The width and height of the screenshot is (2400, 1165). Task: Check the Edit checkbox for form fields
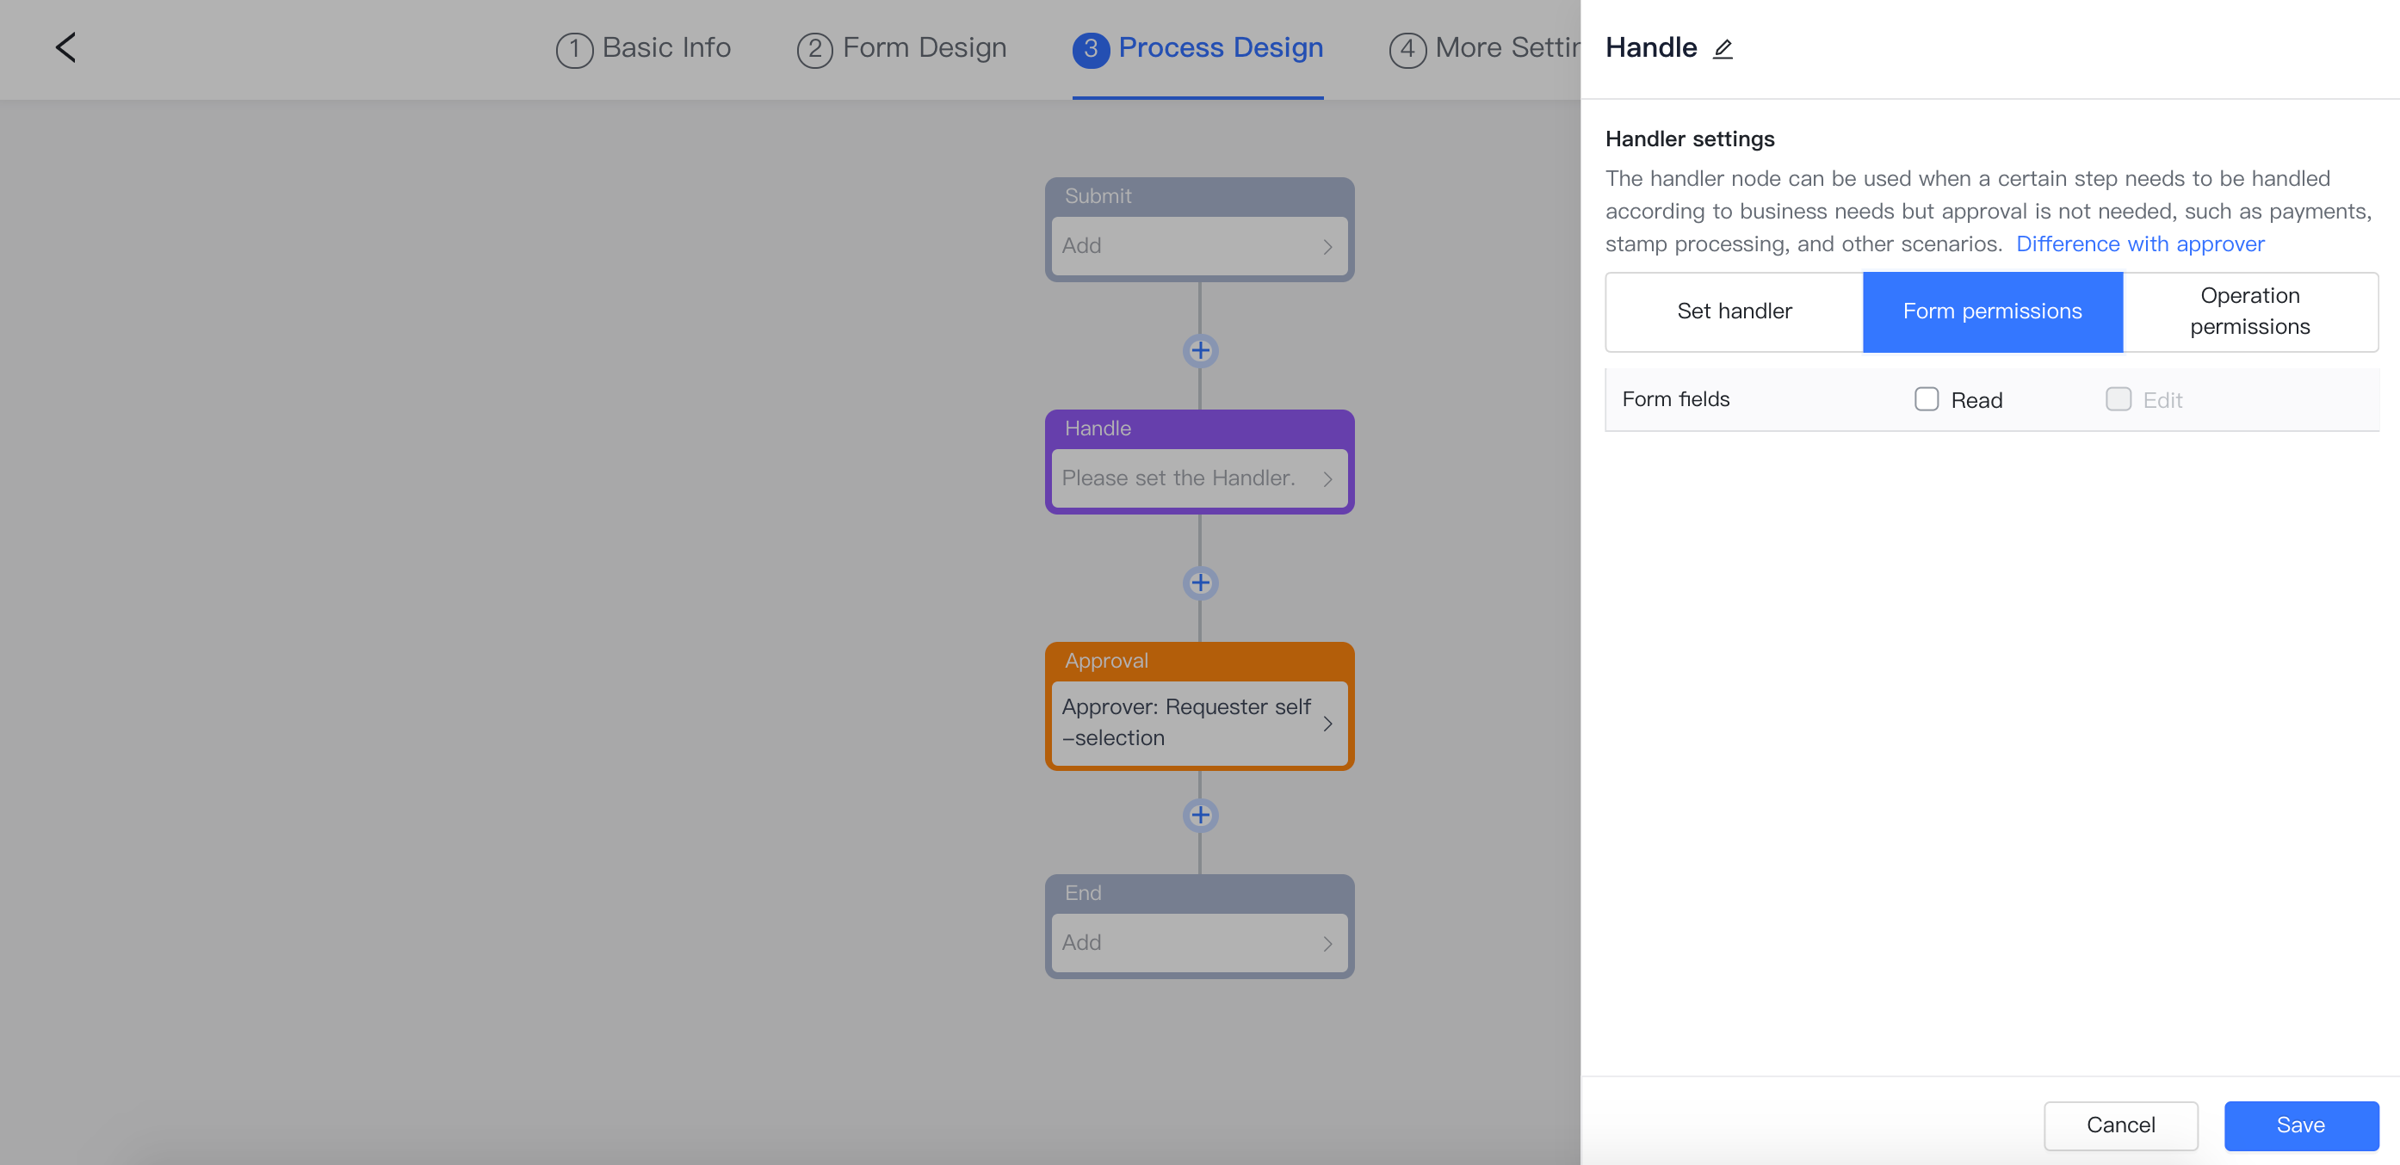coord(2118,399)
